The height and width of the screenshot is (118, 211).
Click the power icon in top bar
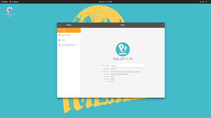click(206, 2)
